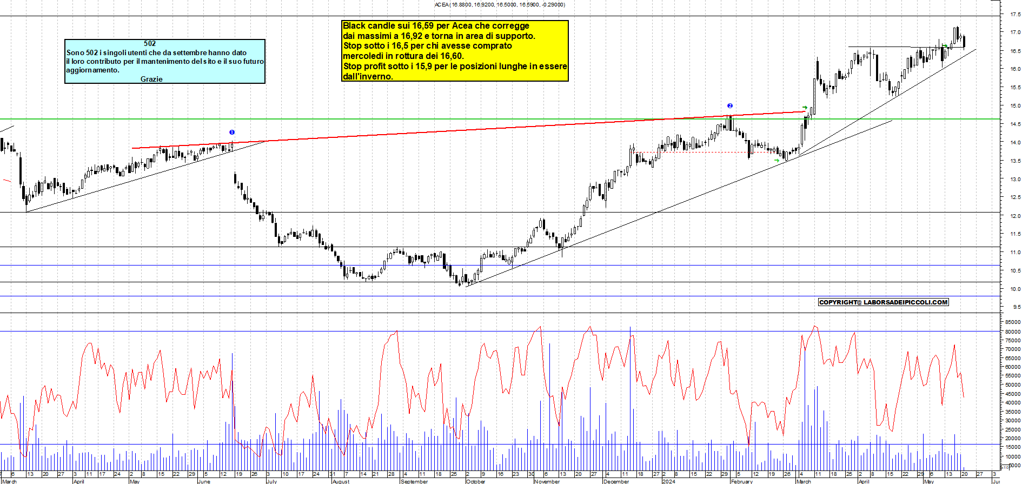Click the 9.5 price axis label

coord(1017,307)
